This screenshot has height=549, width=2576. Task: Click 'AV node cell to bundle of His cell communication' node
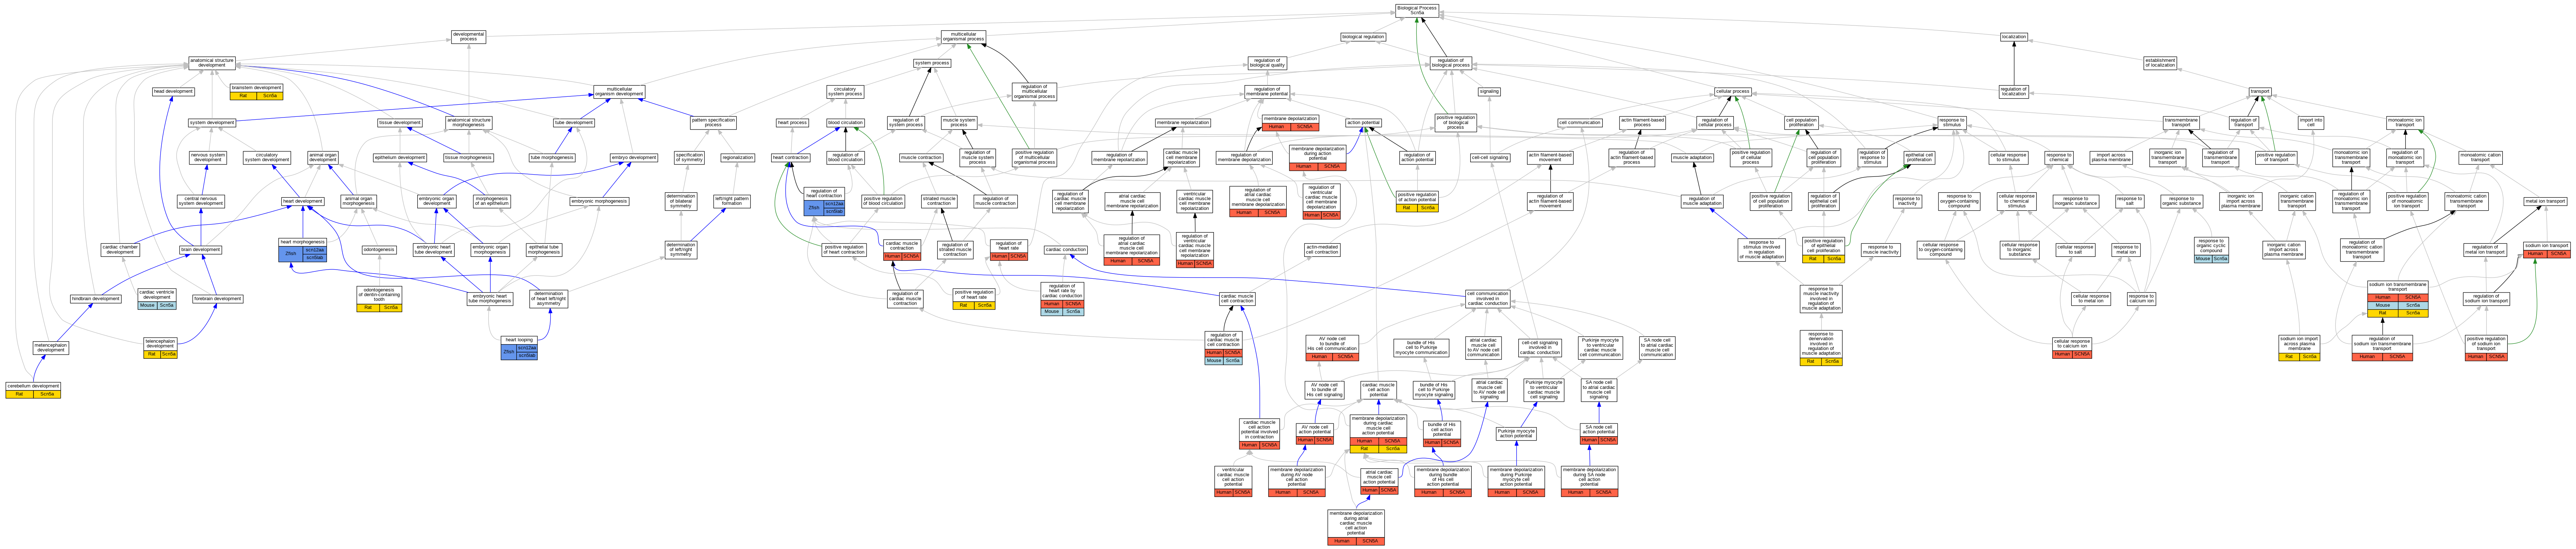(x=1331, y=348)
